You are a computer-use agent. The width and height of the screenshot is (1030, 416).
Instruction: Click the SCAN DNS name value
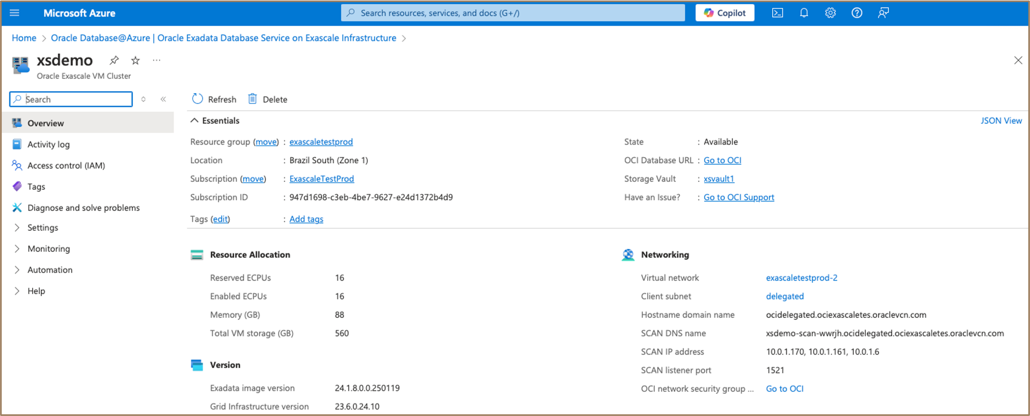(x=885, y=333)
